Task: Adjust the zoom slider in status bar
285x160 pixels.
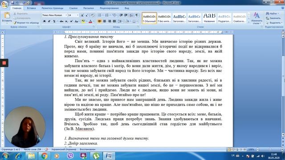Action: (x=270, y=149)
